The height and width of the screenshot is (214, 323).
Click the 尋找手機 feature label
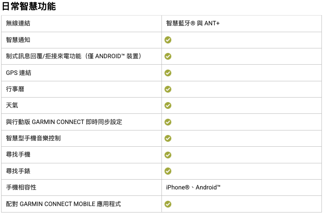pos(18,155)
